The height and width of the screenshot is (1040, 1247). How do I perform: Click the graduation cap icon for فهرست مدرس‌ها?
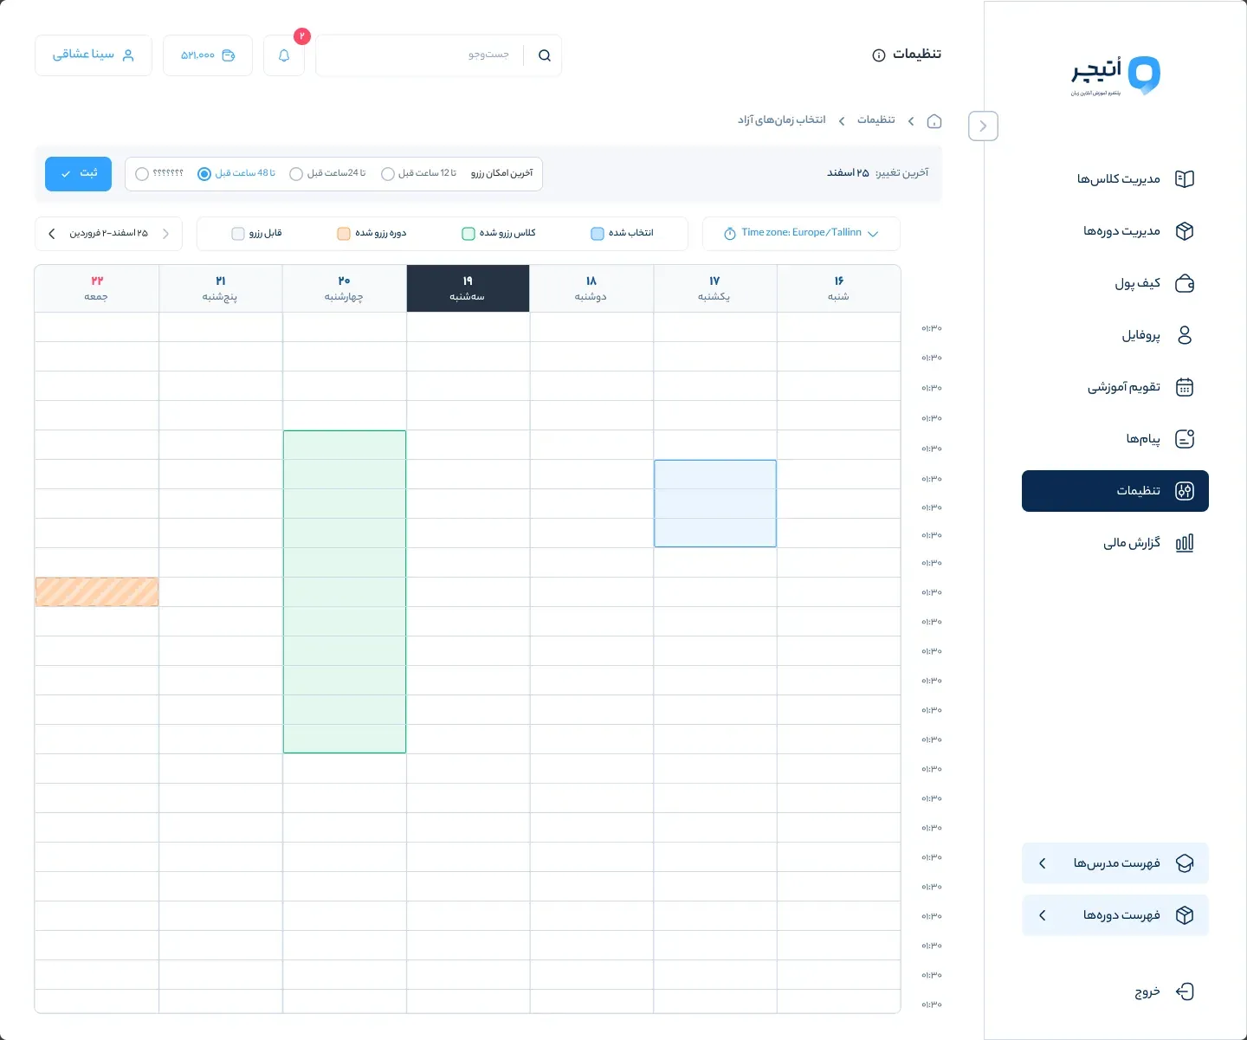(x=1185, y=863)
